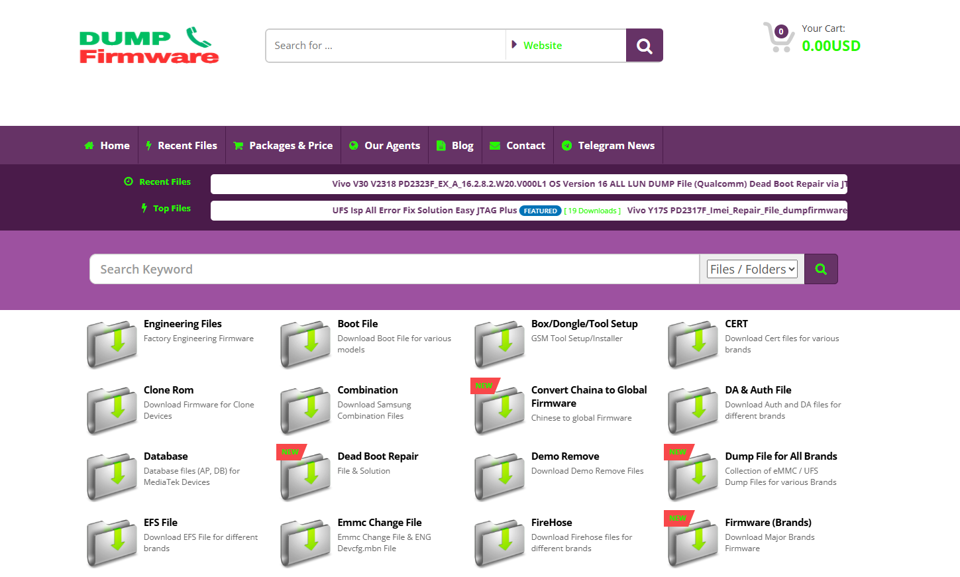Viewport: 960px width, 577px height.
Task: Click the Recent Files ticker label
Action: point(158,182)
